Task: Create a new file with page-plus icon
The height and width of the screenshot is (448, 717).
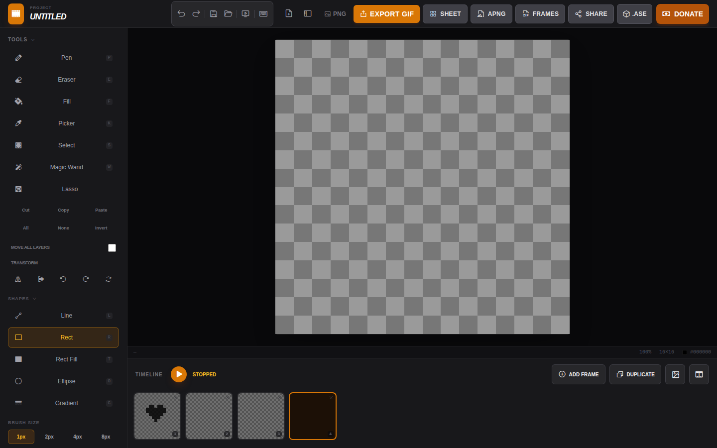Action: coord(289,14)
